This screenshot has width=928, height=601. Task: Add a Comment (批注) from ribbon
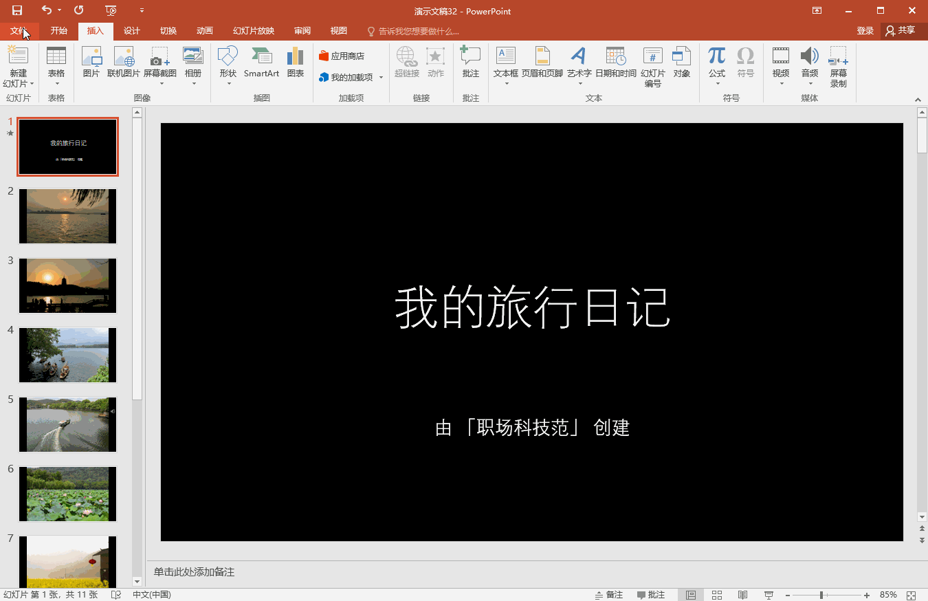[471, 63]
